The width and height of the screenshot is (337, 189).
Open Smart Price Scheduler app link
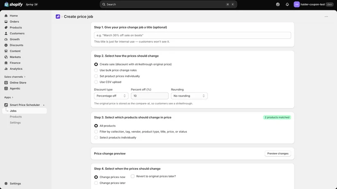pos(25,105)
